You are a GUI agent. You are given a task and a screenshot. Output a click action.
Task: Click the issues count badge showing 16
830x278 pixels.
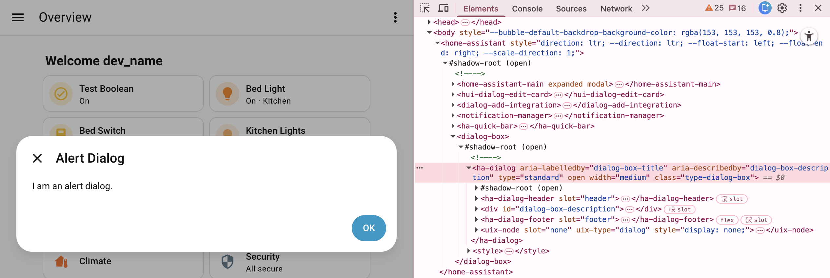(x=738, y=8)
